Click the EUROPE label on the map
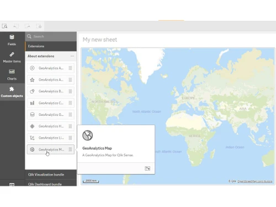Screen dimensions: 276x207 click(188, 98)
